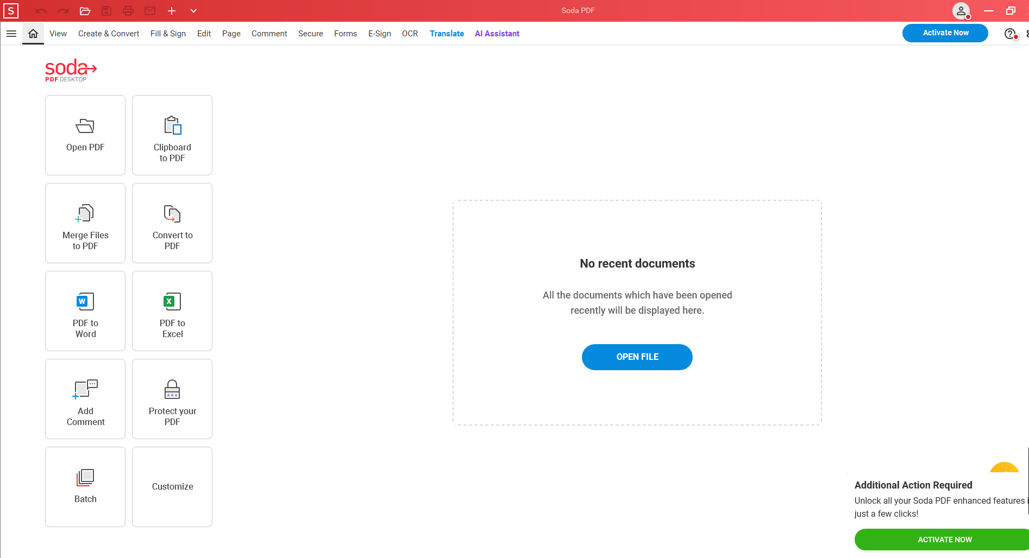Open the AI Assistant tab

tap(497, 34)
